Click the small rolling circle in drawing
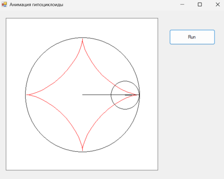224x179 pixels. click(x=125, y=95)
